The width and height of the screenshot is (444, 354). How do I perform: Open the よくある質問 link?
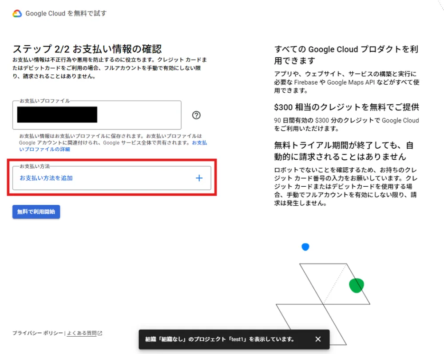[x=82, y=333]
